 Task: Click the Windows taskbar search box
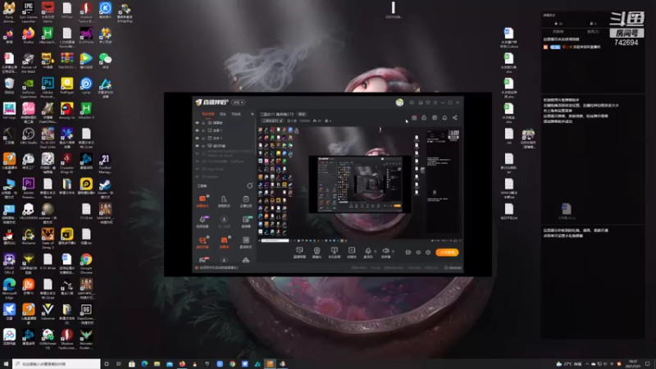point(57,364)
